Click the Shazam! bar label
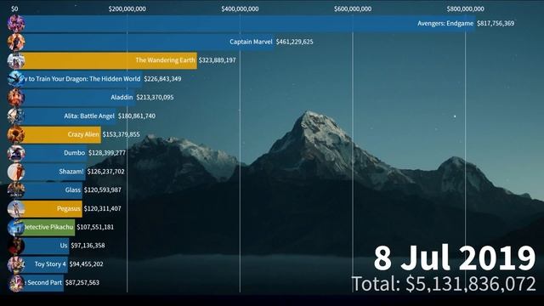This screenshot has height=306, width=544. (71, 172)
